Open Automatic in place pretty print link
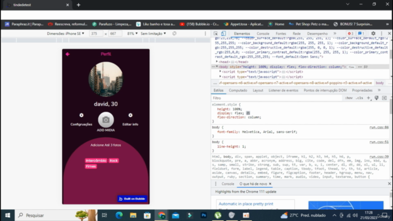 pos(246,204)
